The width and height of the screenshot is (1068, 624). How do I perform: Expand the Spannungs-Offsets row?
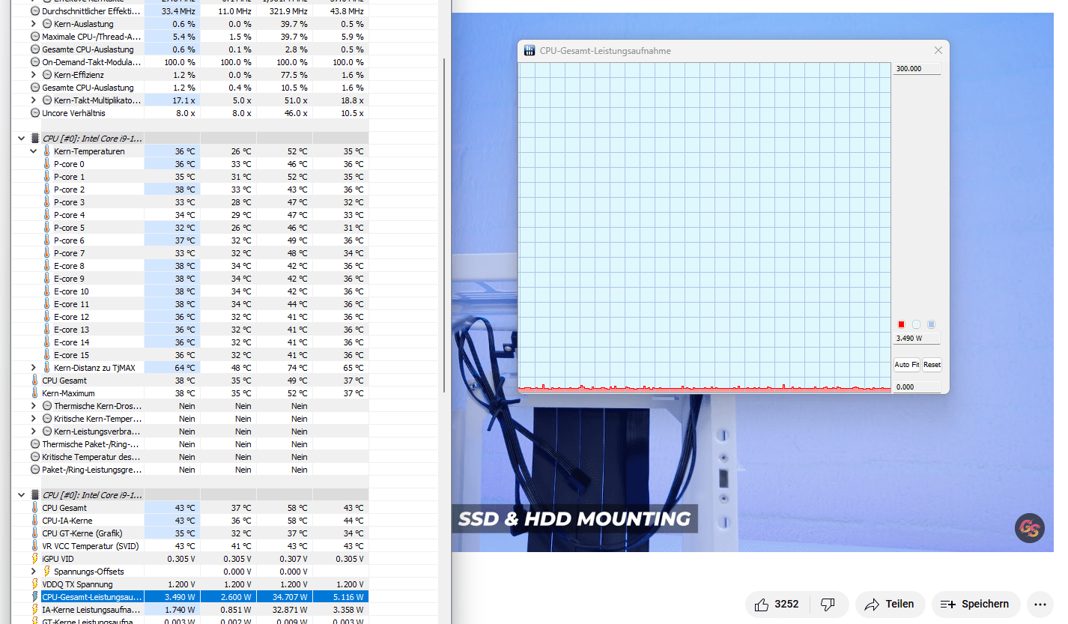click(33, 572)
